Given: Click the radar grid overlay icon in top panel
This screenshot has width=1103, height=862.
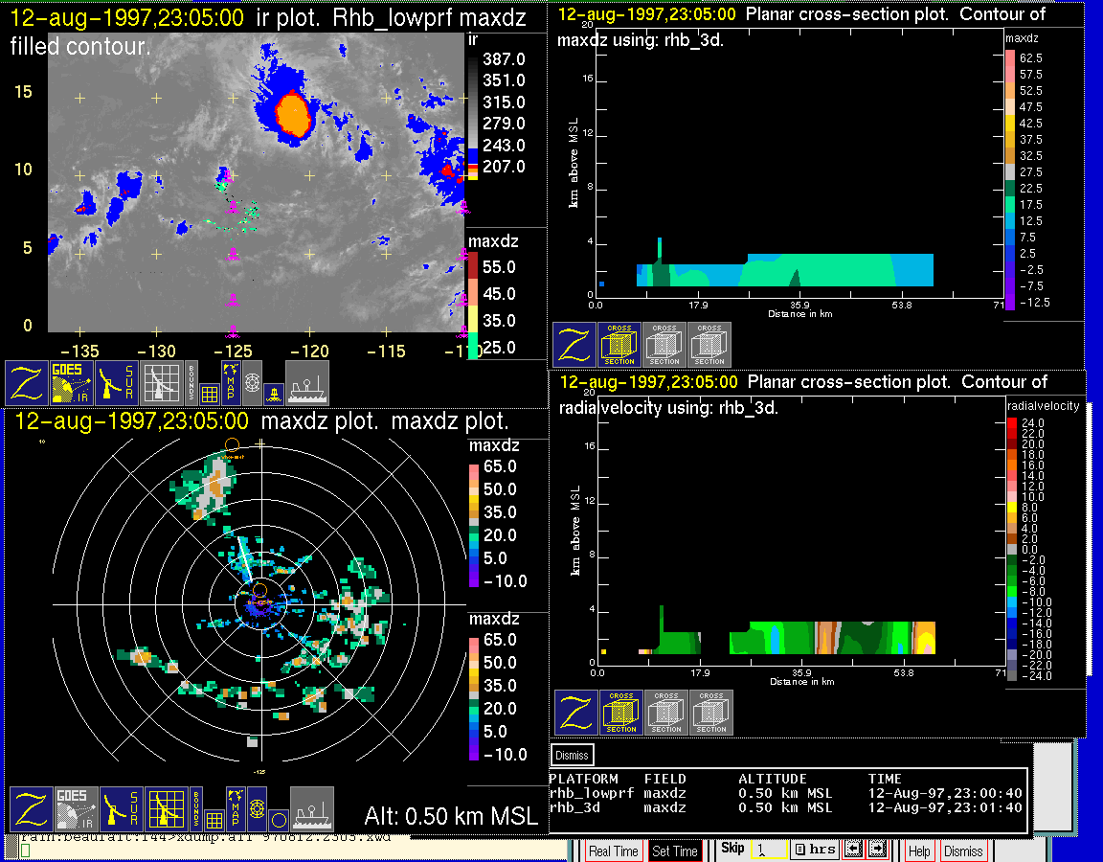Looking at the screenshot, I should 161,383.
